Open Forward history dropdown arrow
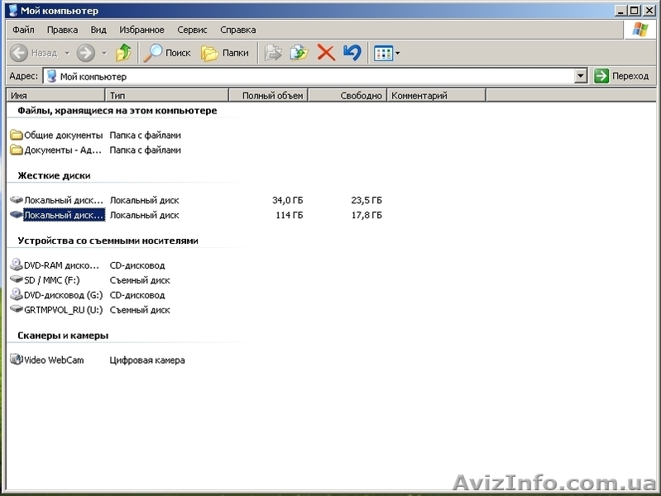Image resolution: width=661 pixels, height=496 pixels. click(104, 54)
